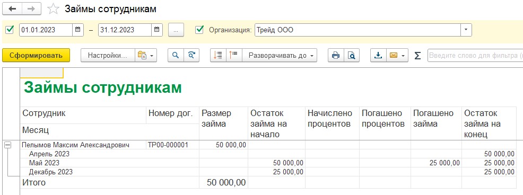The image size is (523, 195).
Task: Open print preview icon
Action: coord(352,55)
